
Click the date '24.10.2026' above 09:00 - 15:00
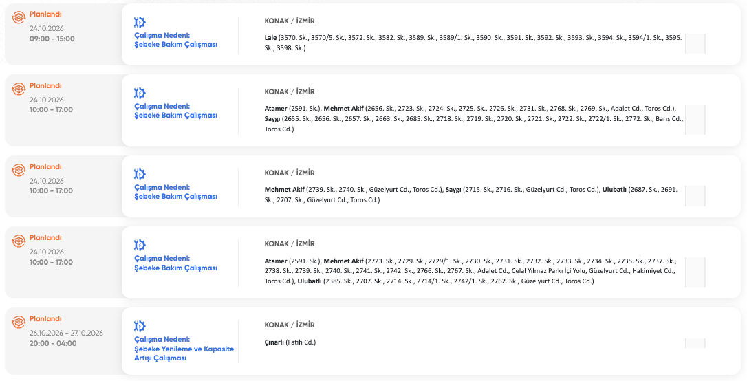[x=47, y=29]
